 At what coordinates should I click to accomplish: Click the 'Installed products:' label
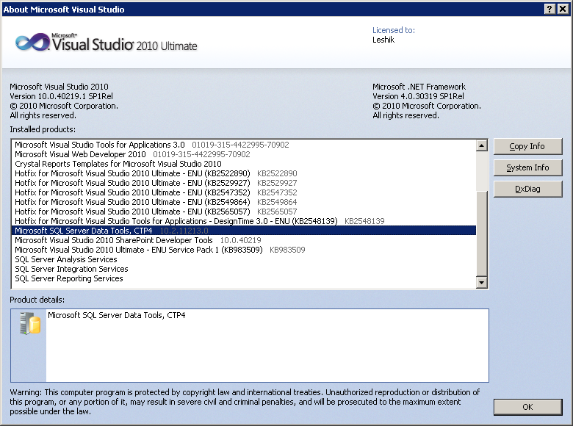point(43,129)
